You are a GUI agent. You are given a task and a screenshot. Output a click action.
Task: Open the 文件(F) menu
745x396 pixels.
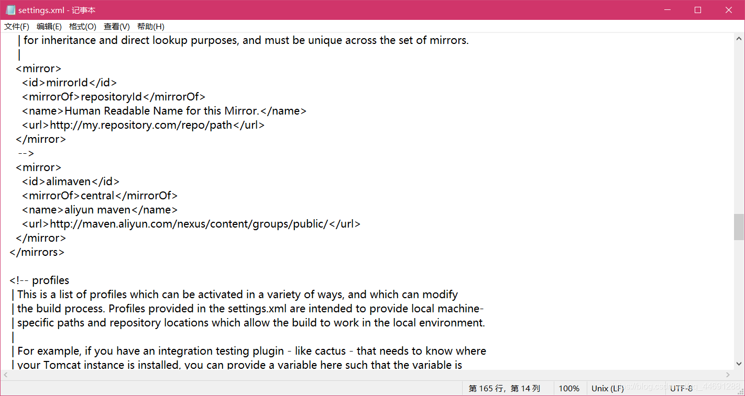pyautogui.click(x=17, y=27)
